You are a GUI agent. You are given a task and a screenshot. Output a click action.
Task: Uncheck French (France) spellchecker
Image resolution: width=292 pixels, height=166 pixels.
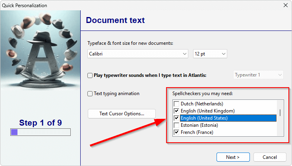coord(176,132)
